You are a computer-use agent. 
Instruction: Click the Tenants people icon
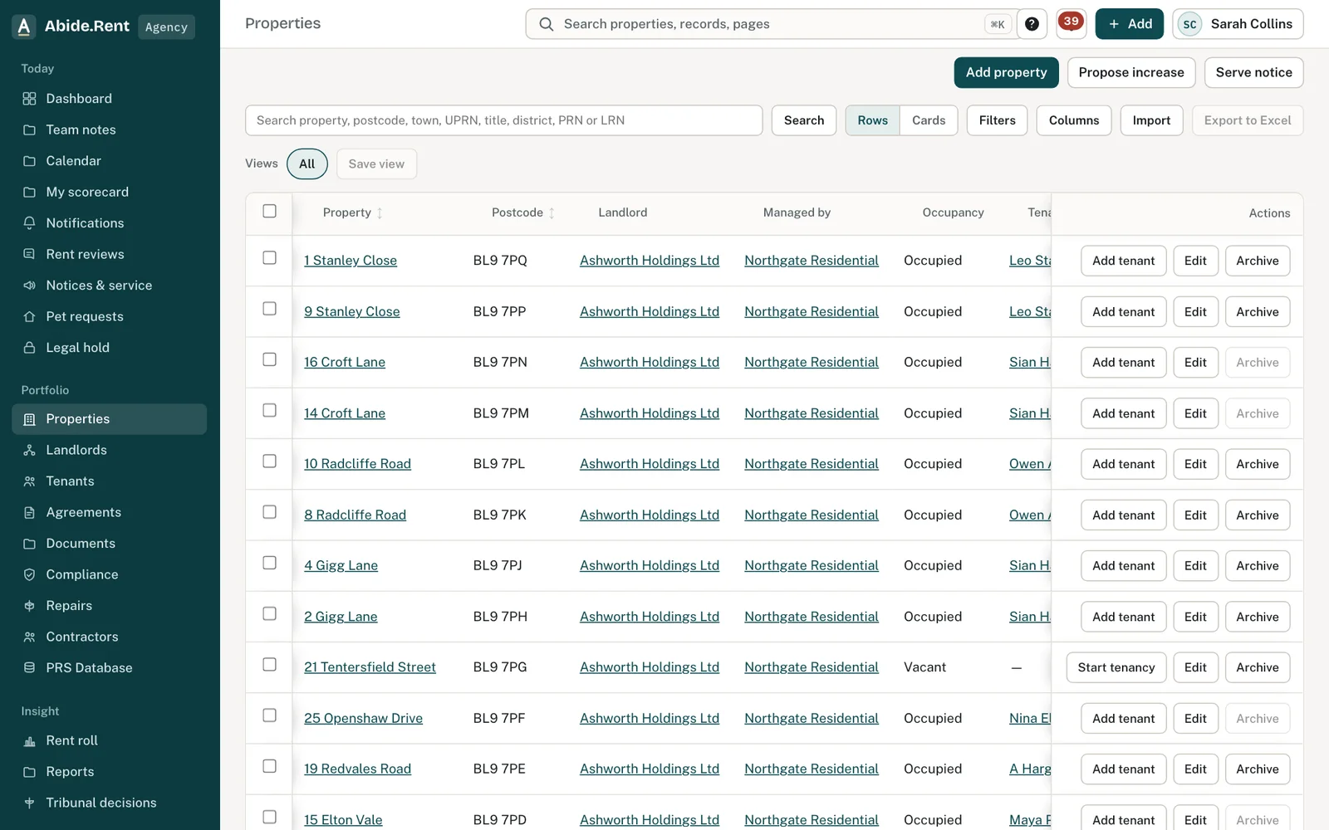pos(29,481)
